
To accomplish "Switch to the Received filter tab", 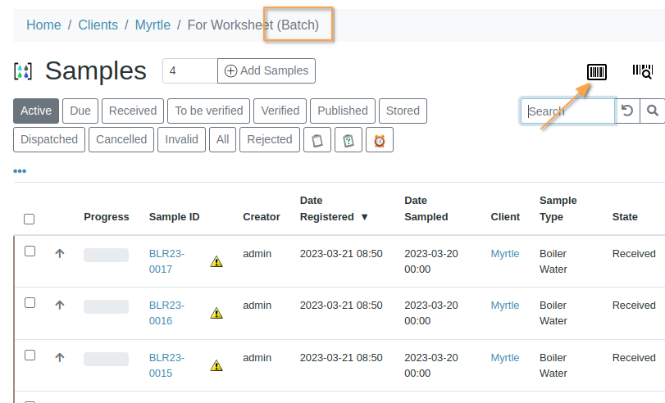I will pos(133,111).
